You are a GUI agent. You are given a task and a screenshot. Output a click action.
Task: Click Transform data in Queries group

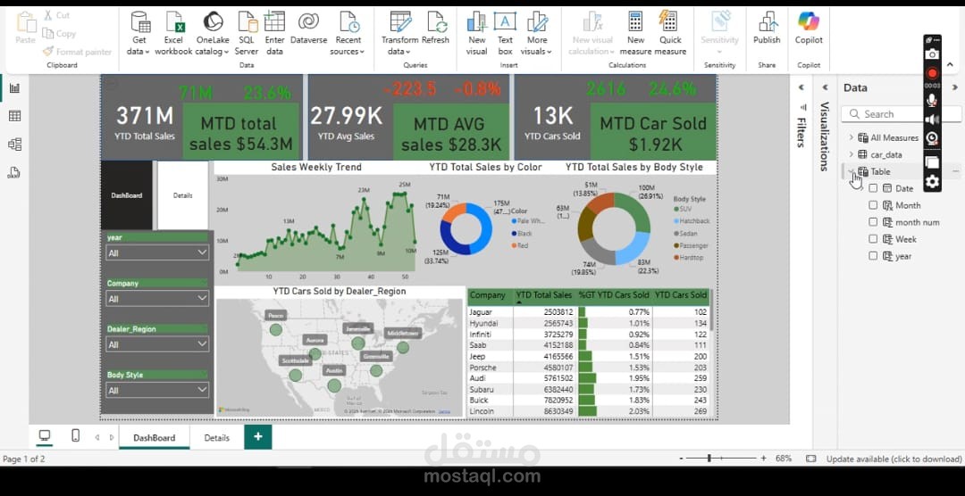[x=400, y=33]
